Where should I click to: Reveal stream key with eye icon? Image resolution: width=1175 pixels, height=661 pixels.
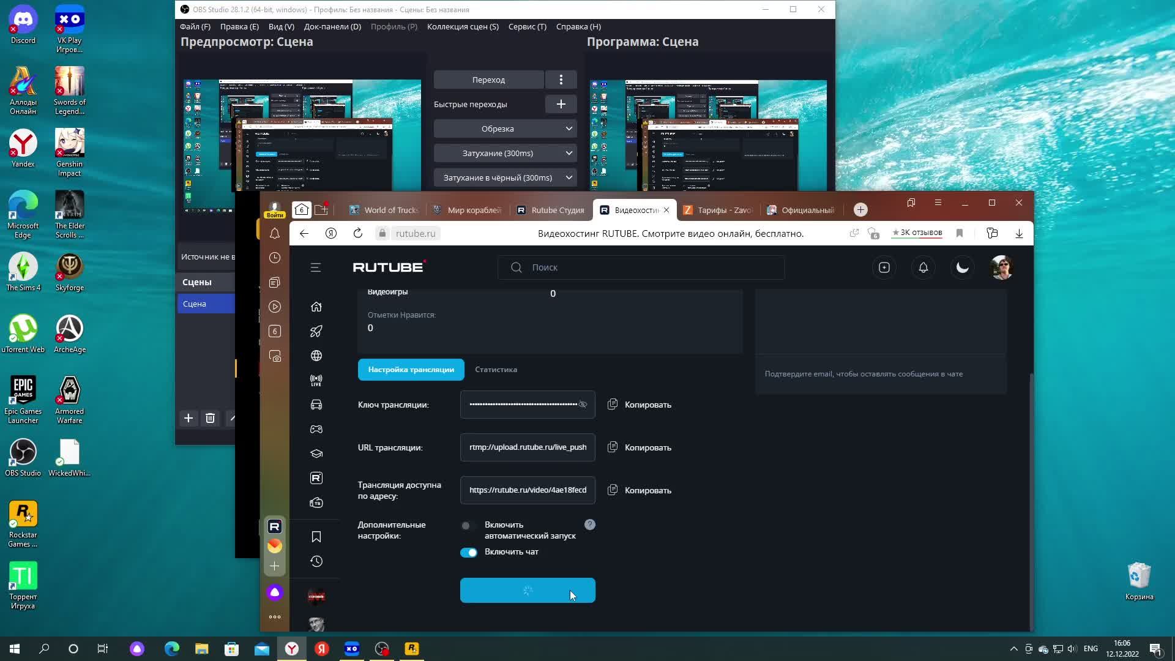583,405
